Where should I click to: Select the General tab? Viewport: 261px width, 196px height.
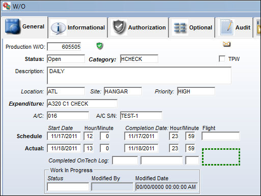pos(25,27)
